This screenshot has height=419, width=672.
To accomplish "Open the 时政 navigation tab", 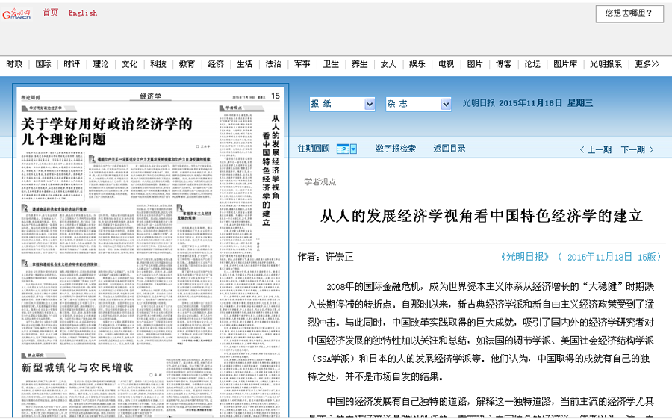I will point(14,64).
